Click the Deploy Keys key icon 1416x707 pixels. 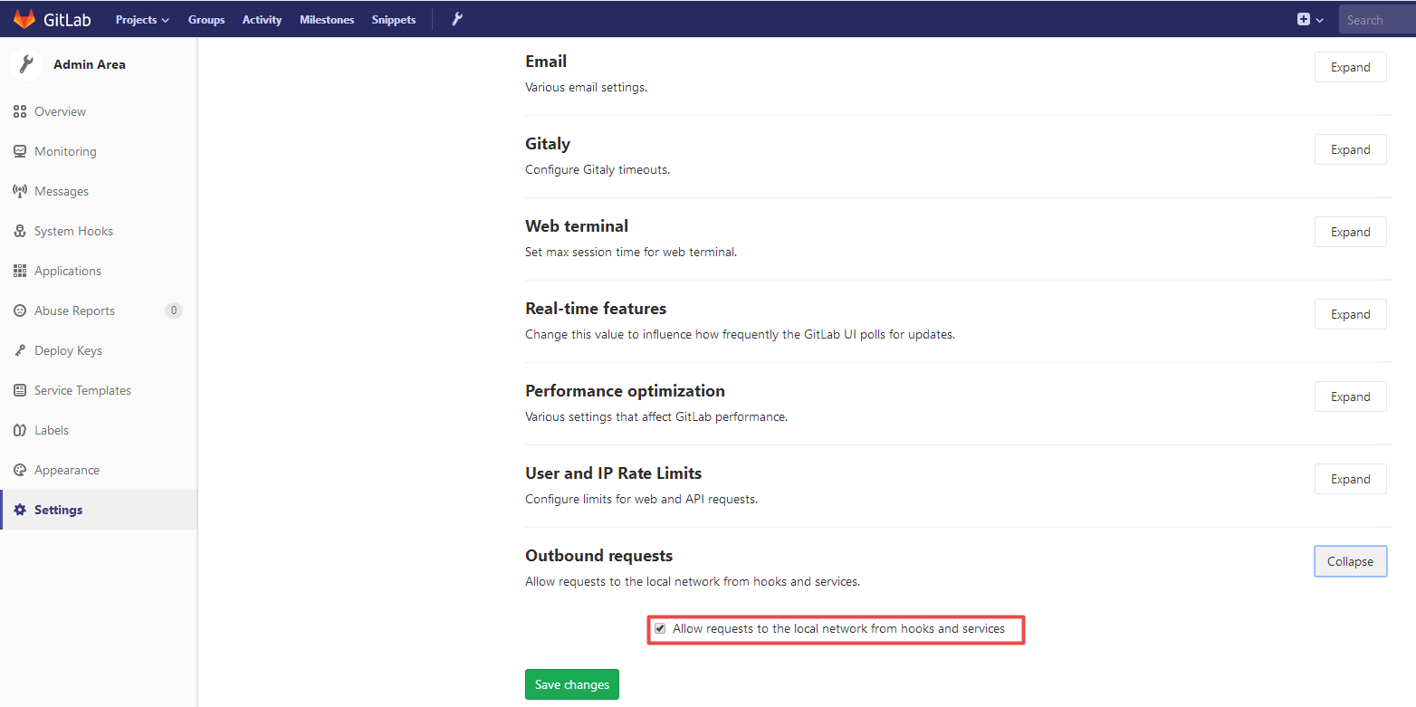[20, 350]
